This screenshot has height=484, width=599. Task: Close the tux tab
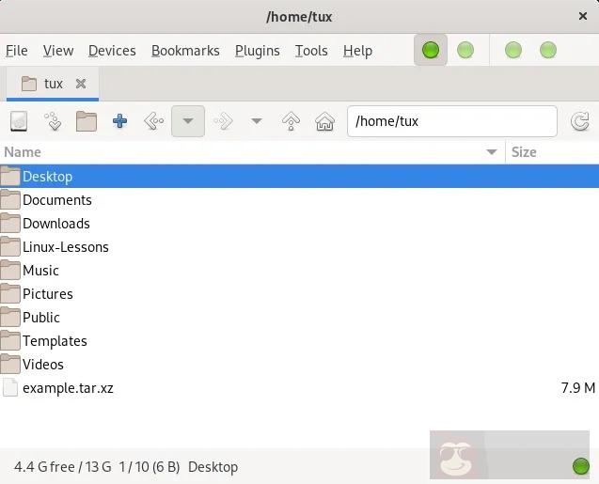coord(81,84)
